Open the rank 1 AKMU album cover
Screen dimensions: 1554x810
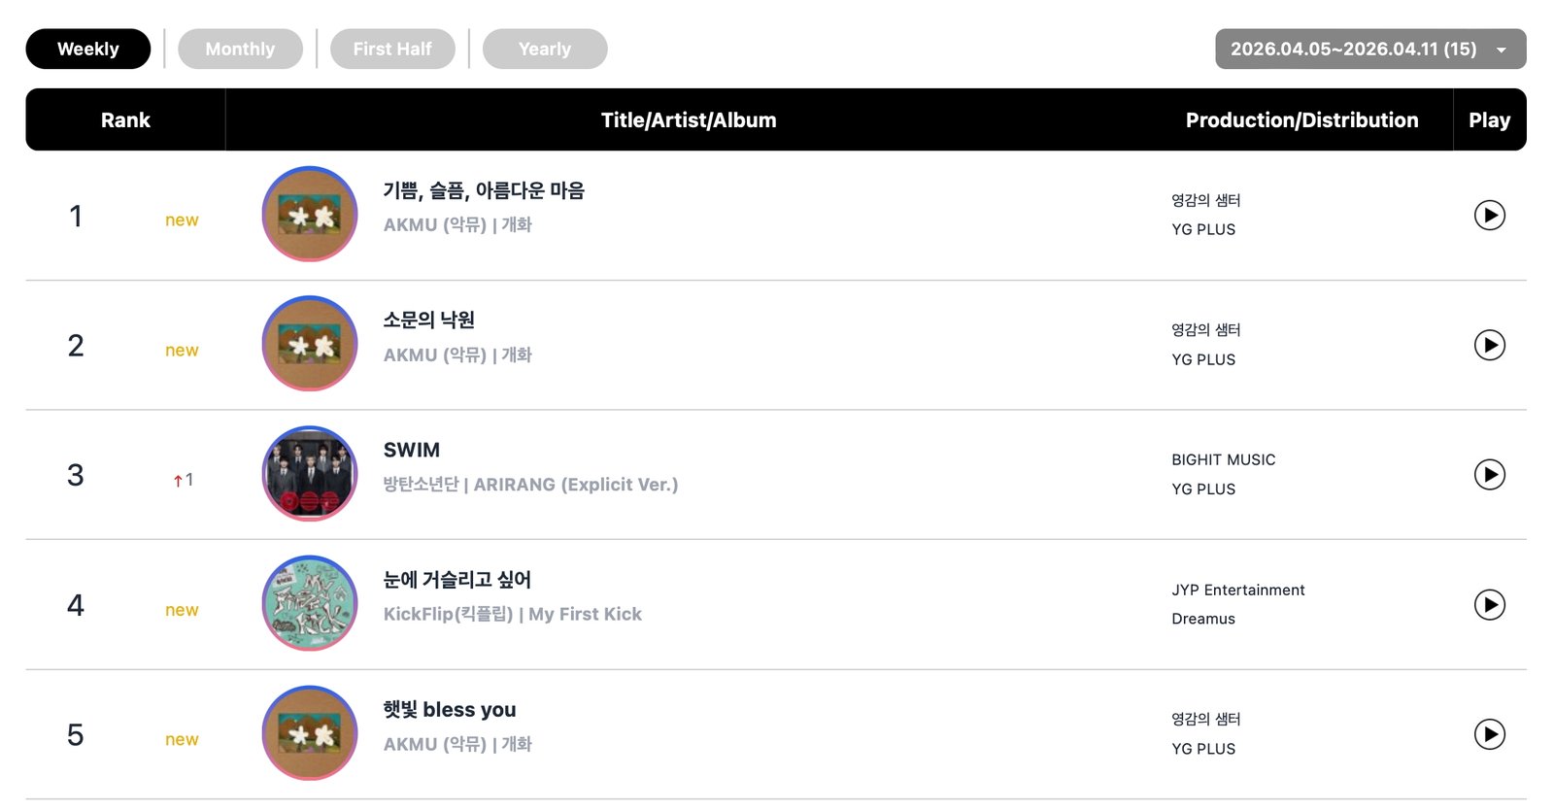pyautogui.click(x=308, y=215)
